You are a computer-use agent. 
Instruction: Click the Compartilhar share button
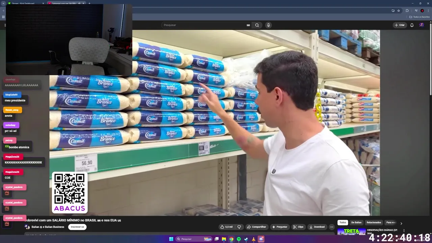(256, 227)
